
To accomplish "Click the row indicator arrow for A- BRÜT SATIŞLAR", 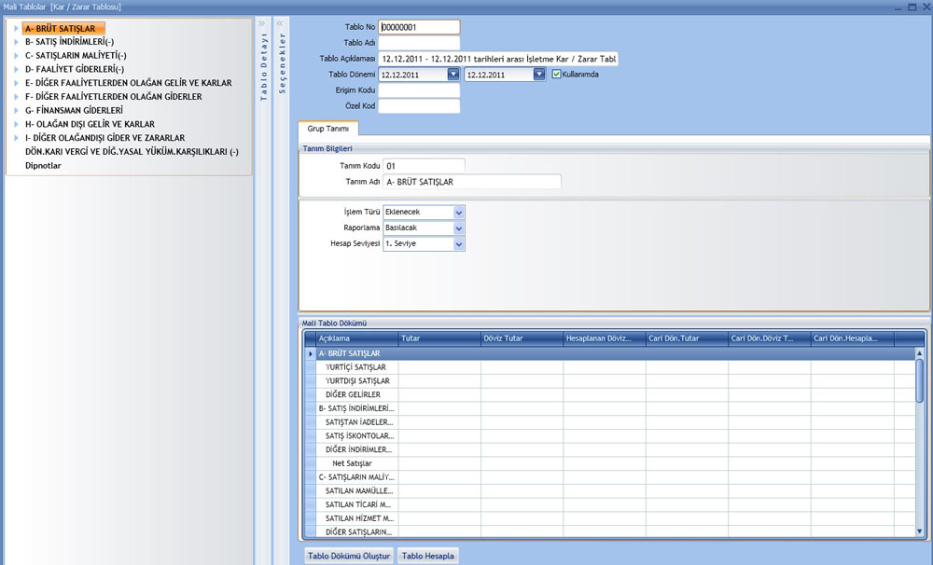I will coord(310,353).
